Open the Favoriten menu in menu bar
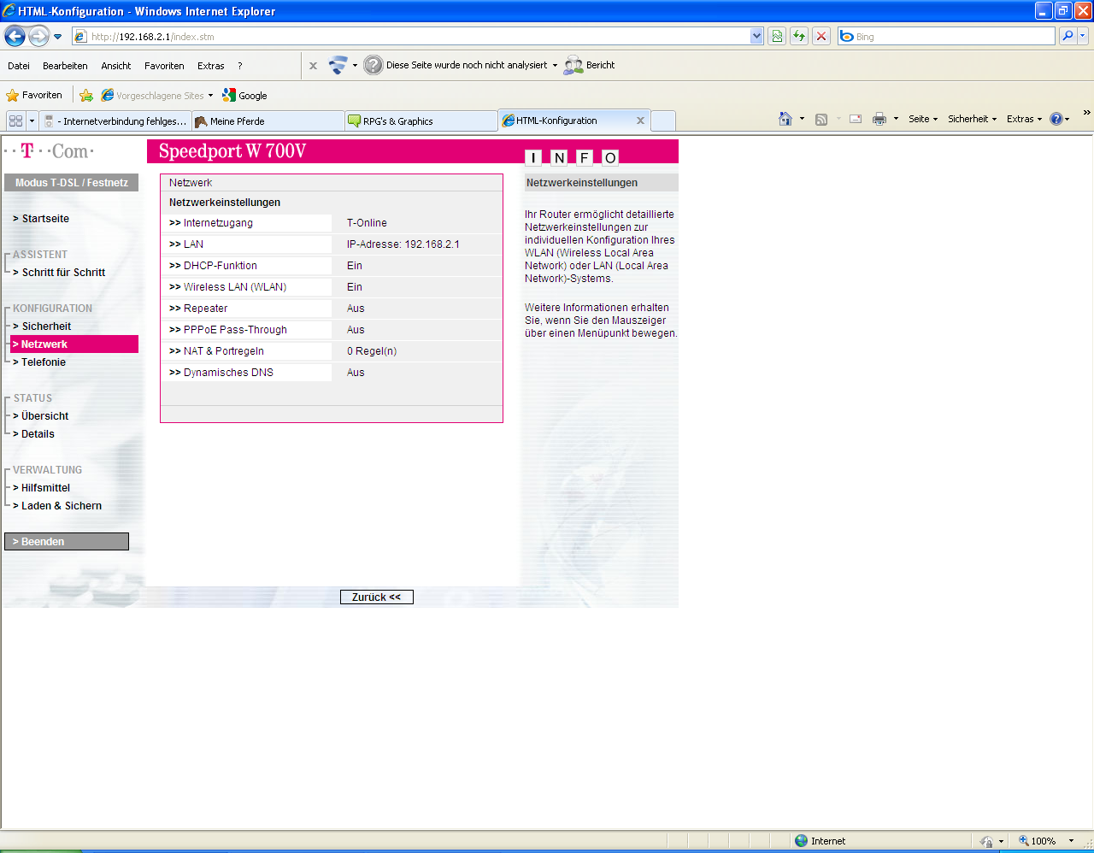Image resolution: width=1094 pixels, height=853 pixels. (164, 66)
